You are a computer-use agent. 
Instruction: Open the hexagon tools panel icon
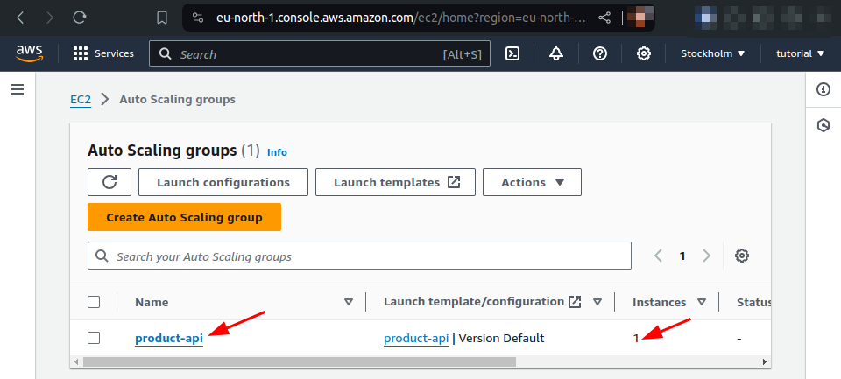click(823, 125)
